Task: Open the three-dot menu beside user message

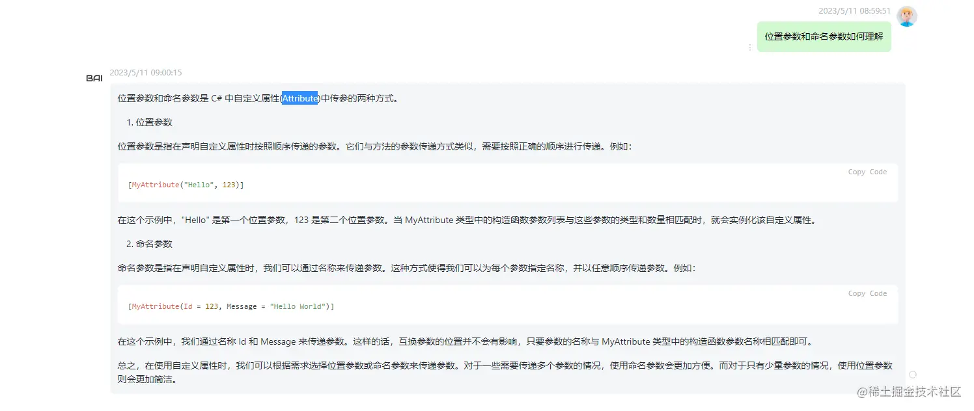Action: click(x=749, y=47)
